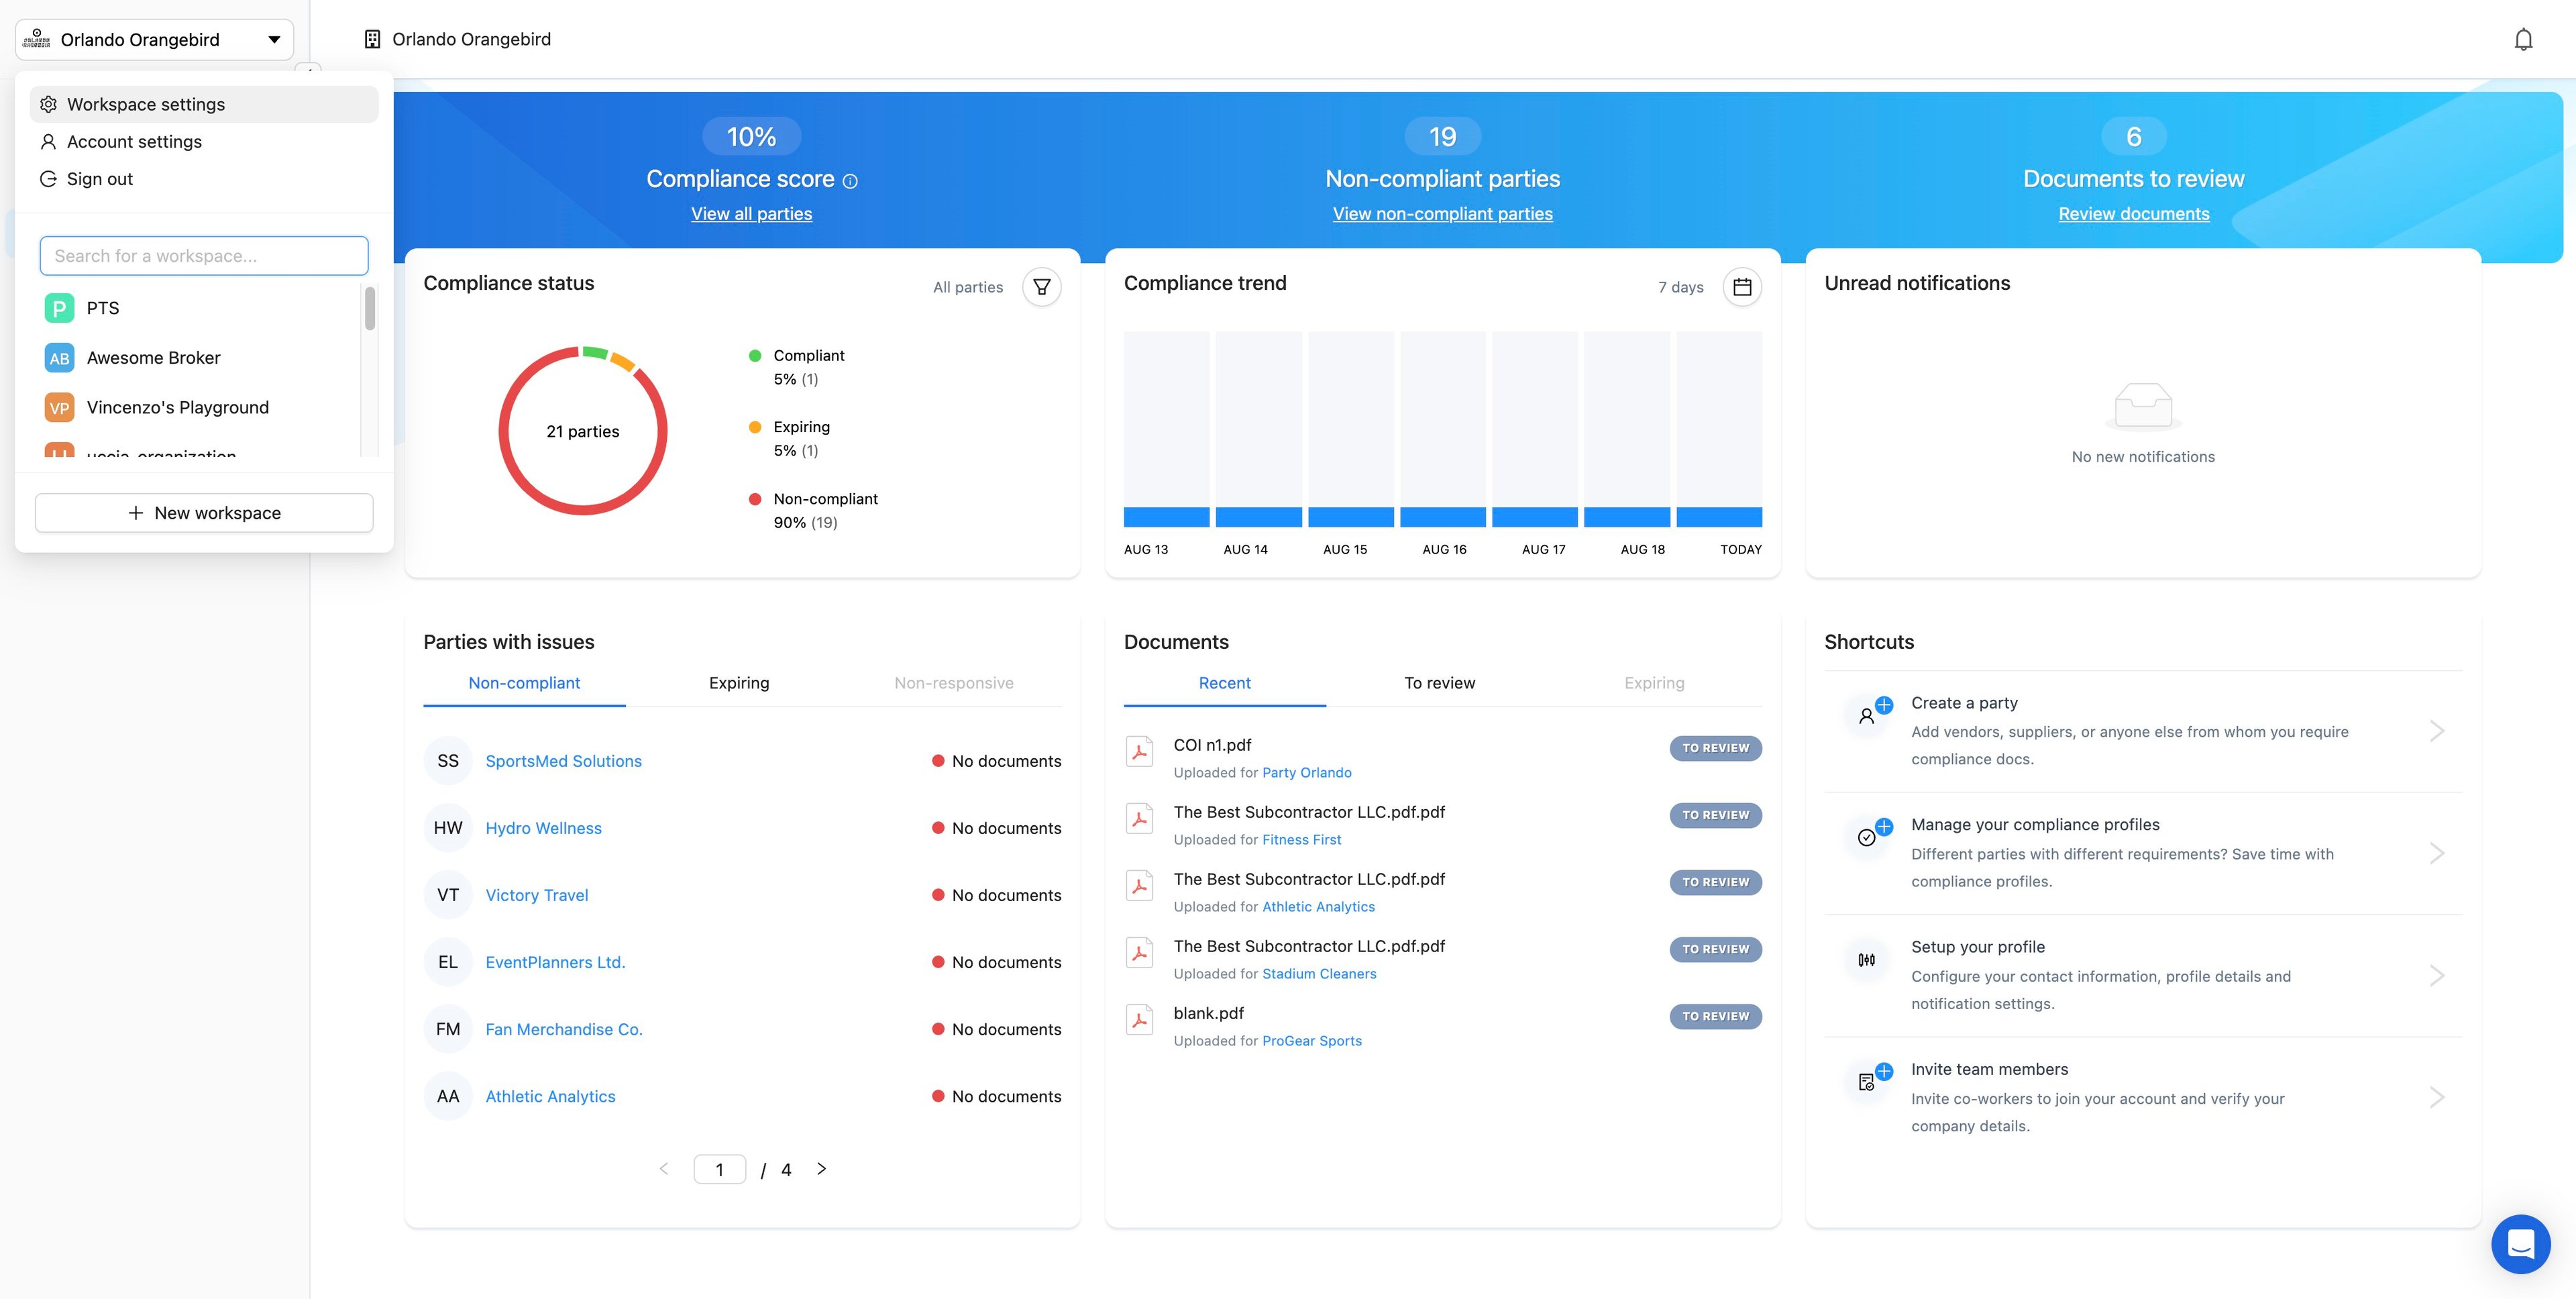The height and width of the screenshot is (1299, 2576).
Task: Focus the Search for a workspace field
Action: click(204, 256)
